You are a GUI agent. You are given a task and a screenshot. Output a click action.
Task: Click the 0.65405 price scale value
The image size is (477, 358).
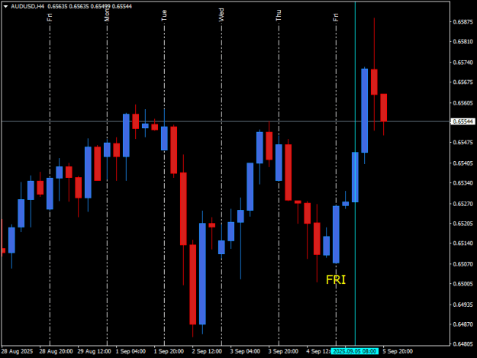tap(463, 163)
